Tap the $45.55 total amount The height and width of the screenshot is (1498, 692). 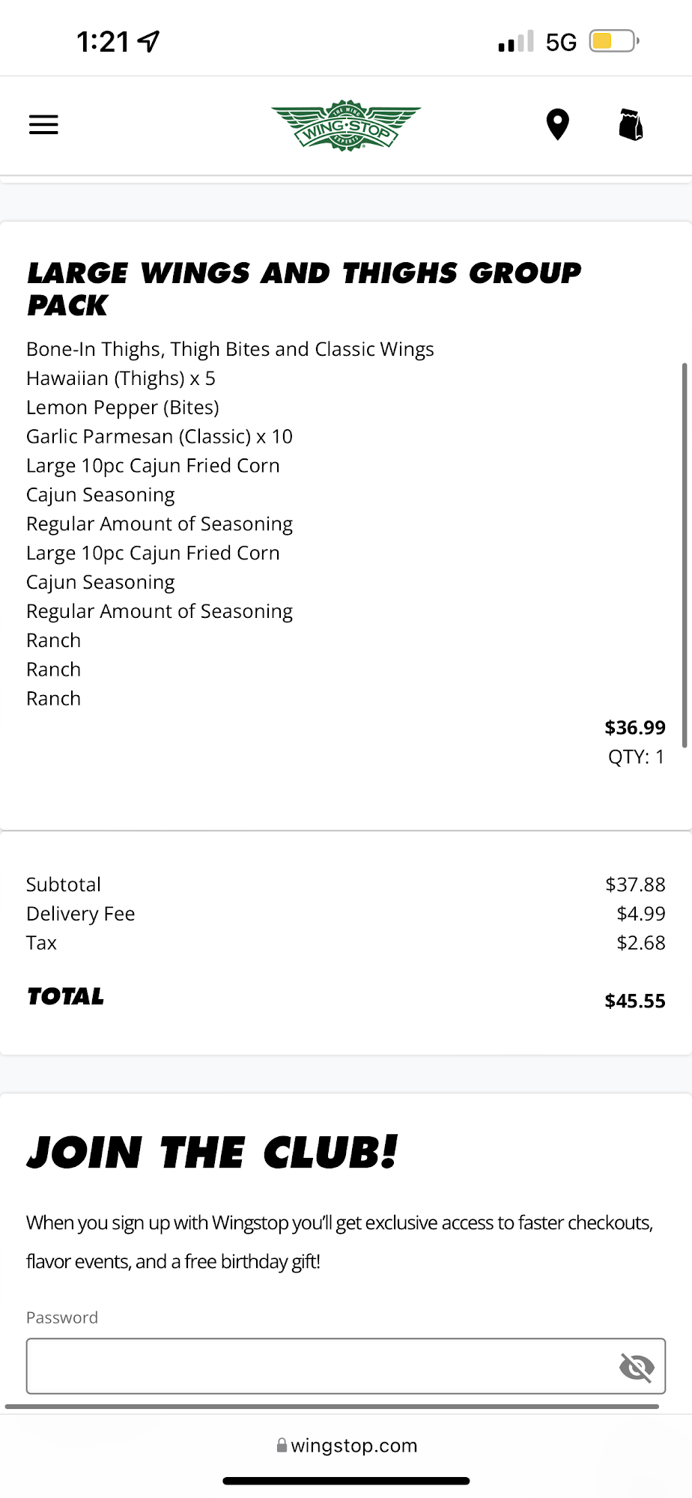click(x=634, y=1001)
